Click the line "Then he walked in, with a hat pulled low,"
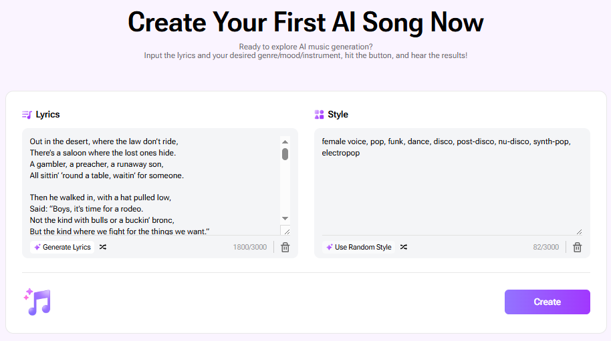The height and width of the screenshot is (341, 611). pos(100,198)
